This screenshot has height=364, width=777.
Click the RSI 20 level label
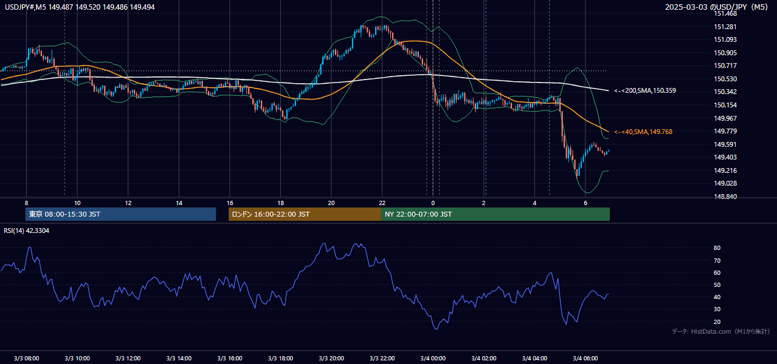717,322
